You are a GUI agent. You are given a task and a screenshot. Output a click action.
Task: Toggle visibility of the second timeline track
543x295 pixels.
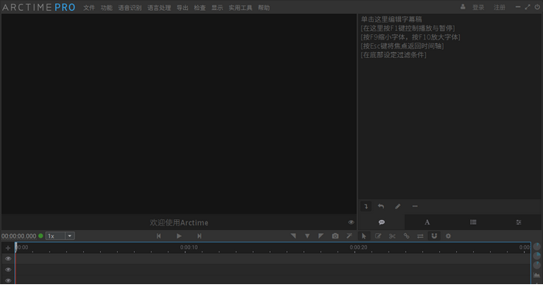(x=8, y=269)
